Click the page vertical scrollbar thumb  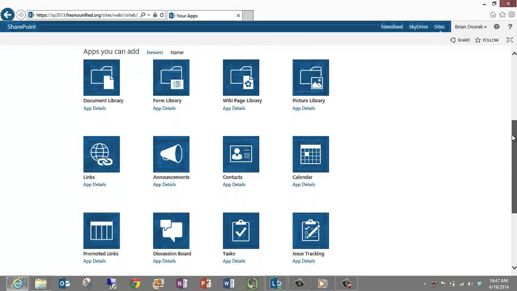[514, 167]
